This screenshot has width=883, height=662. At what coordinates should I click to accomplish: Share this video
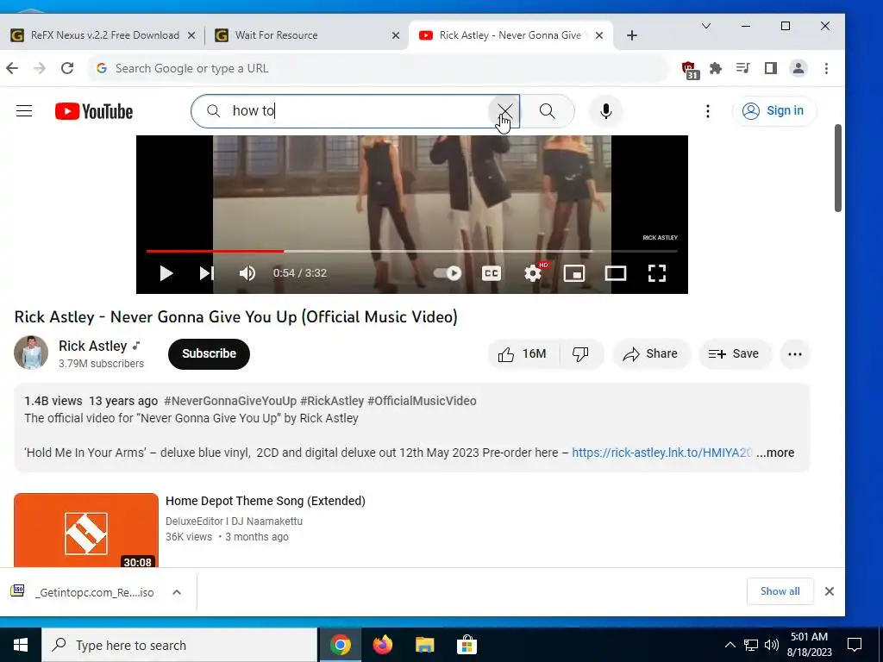click(650, 354)
